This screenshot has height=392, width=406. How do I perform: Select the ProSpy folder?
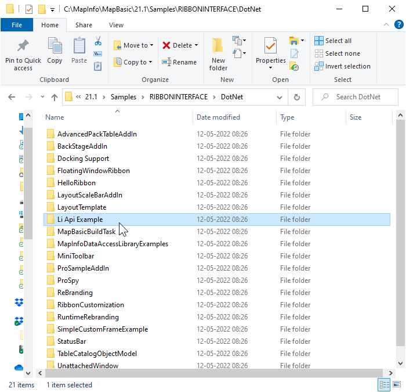click(x=217, y=280)
